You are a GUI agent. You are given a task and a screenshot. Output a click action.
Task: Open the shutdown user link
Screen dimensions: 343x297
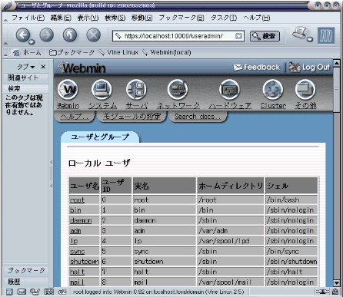[85, 262]
